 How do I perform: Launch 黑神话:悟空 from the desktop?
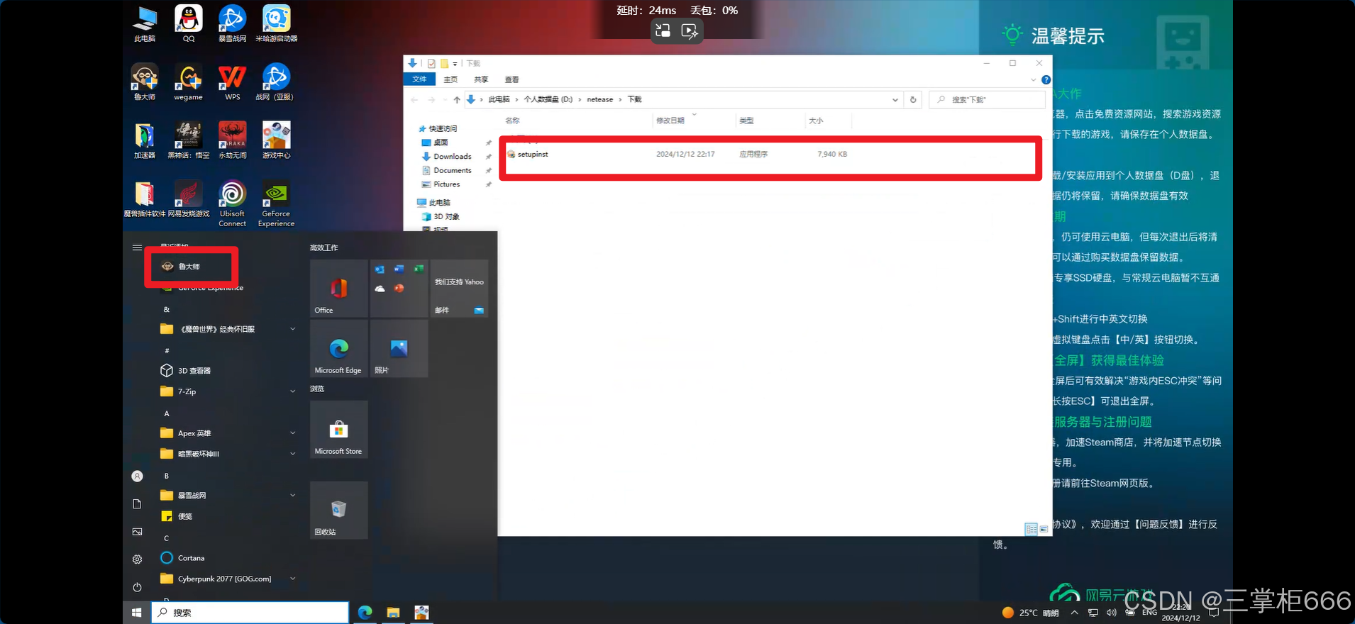coord(189,140)
